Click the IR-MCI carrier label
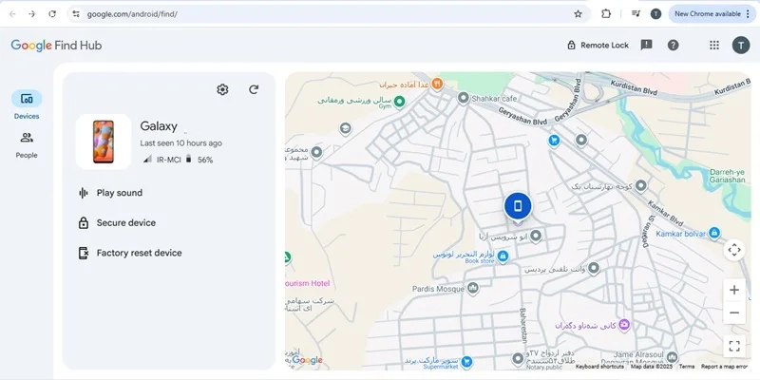Image resolution: width=760 pixels, height=380 pixels. (169, 160)
